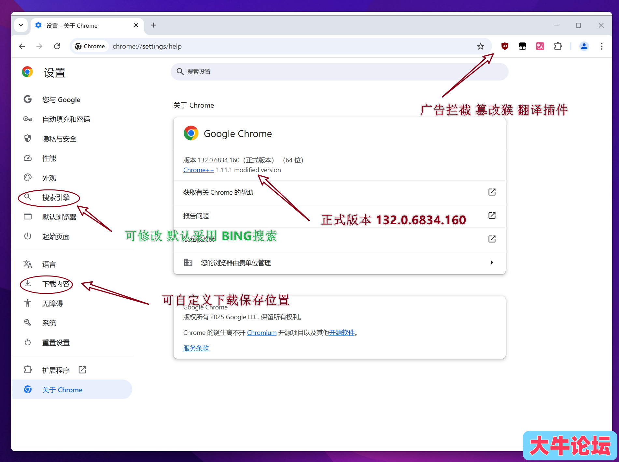This screenshot has width=619, height=462.
Task: Click the Chrome logo beside Settings title
Action: pyautogui.click(x=27, y=72)
